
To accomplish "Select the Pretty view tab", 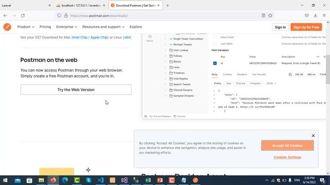I will point(218,83).
